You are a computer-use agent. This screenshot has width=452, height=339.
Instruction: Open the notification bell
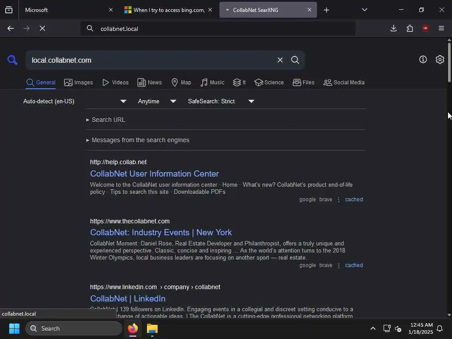(x=440, y=328)
